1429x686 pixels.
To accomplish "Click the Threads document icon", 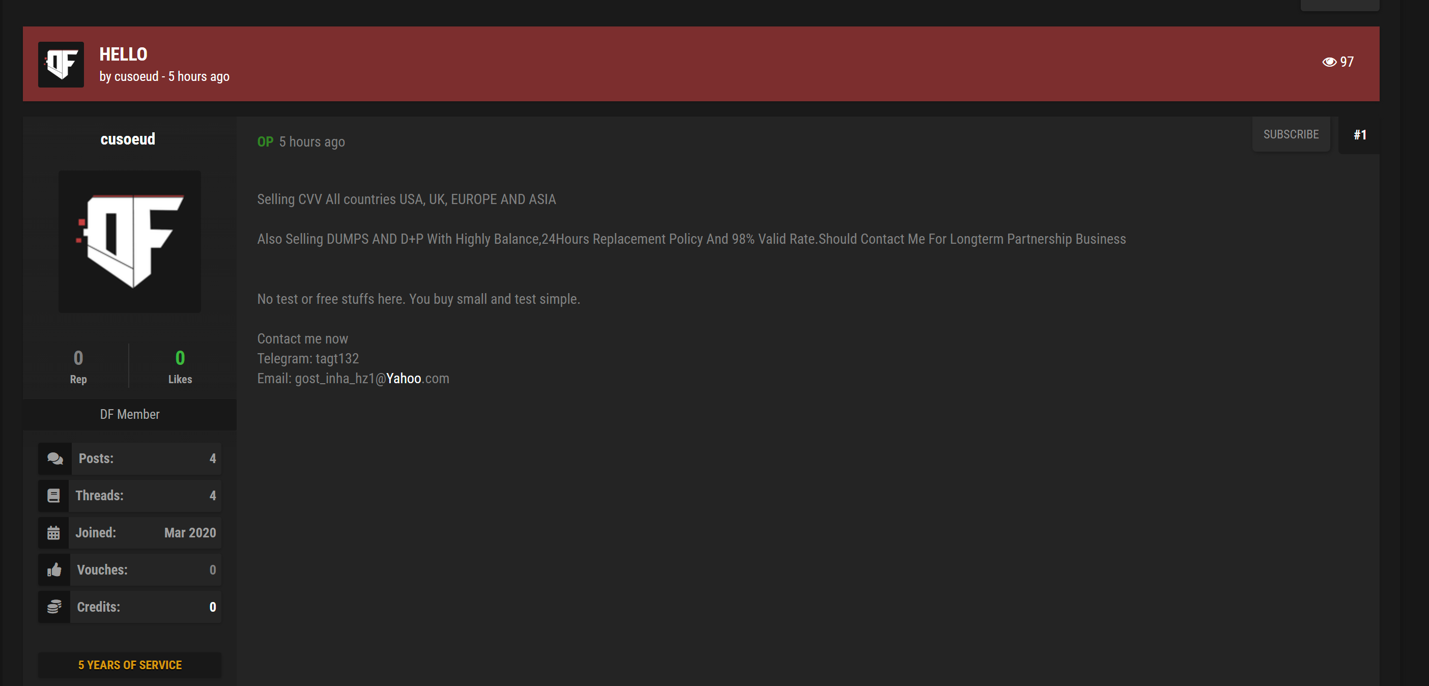I will coord(54,496).
